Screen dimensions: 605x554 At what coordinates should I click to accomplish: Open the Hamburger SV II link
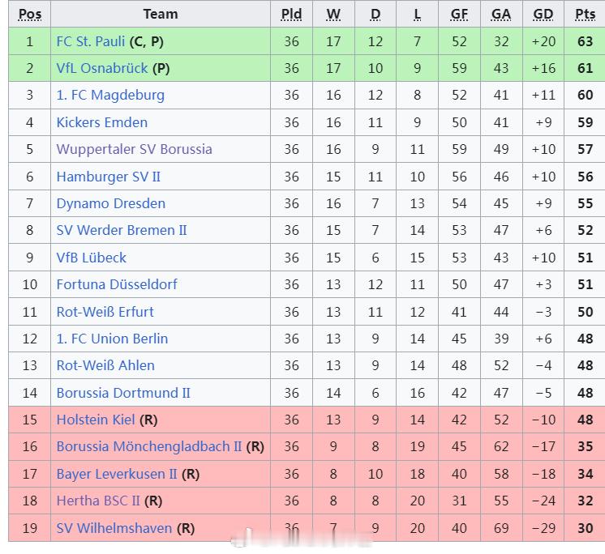coord(109,177)
